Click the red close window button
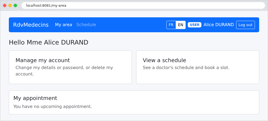268x121 pixels. [x=5, y=5]
